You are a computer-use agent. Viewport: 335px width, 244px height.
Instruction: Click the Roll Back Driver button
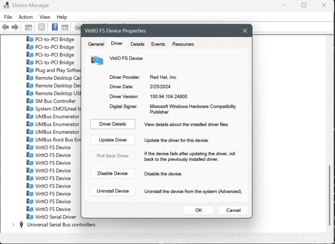point(113,156)
